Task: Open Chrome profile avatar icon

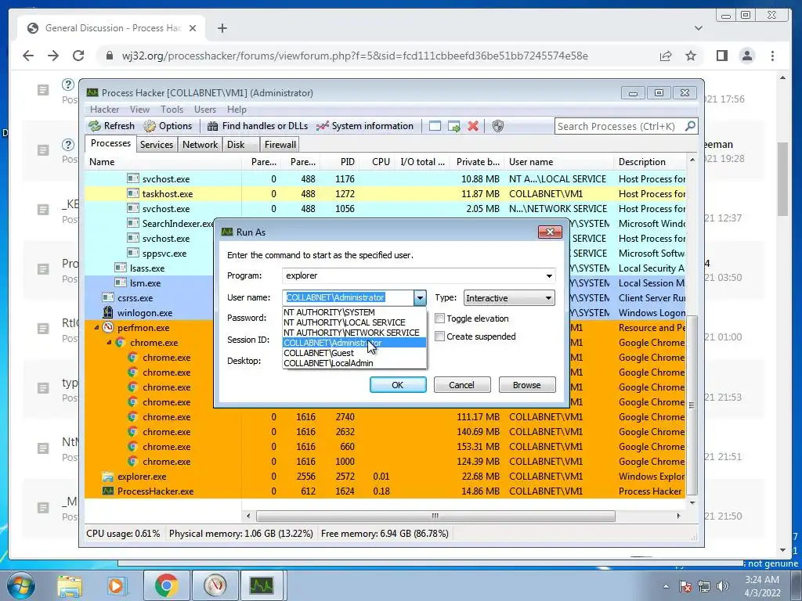Action: pyautogui.click(x=746, y=56)
